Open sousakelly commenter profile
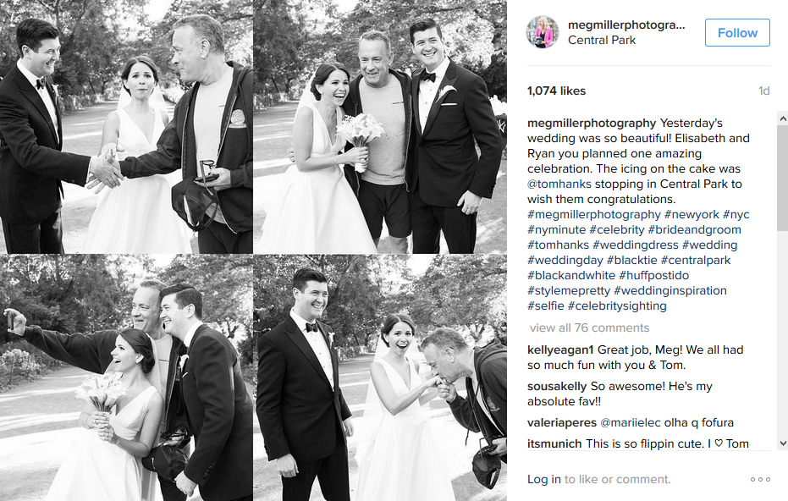 click(x=557, y=387)
